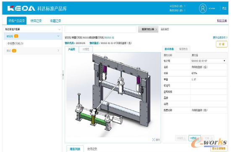Click the 文档 download button
This screenshot has width=231, height=152.
[208, 138]
